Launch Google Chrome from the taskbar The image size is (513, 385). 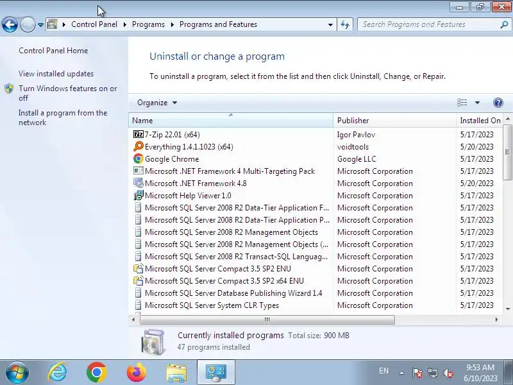[x=97, y=373]
